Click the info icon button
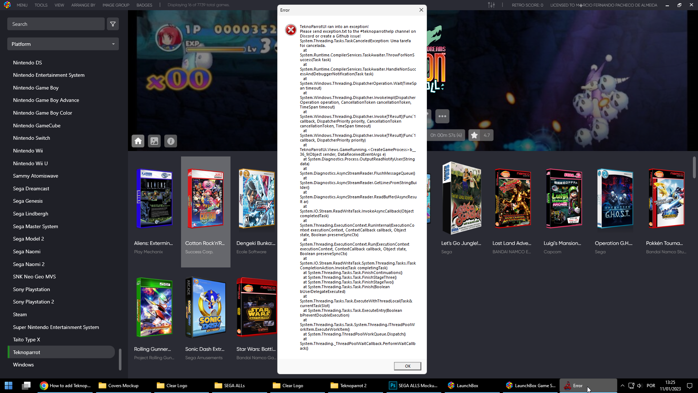 point(171,141)
